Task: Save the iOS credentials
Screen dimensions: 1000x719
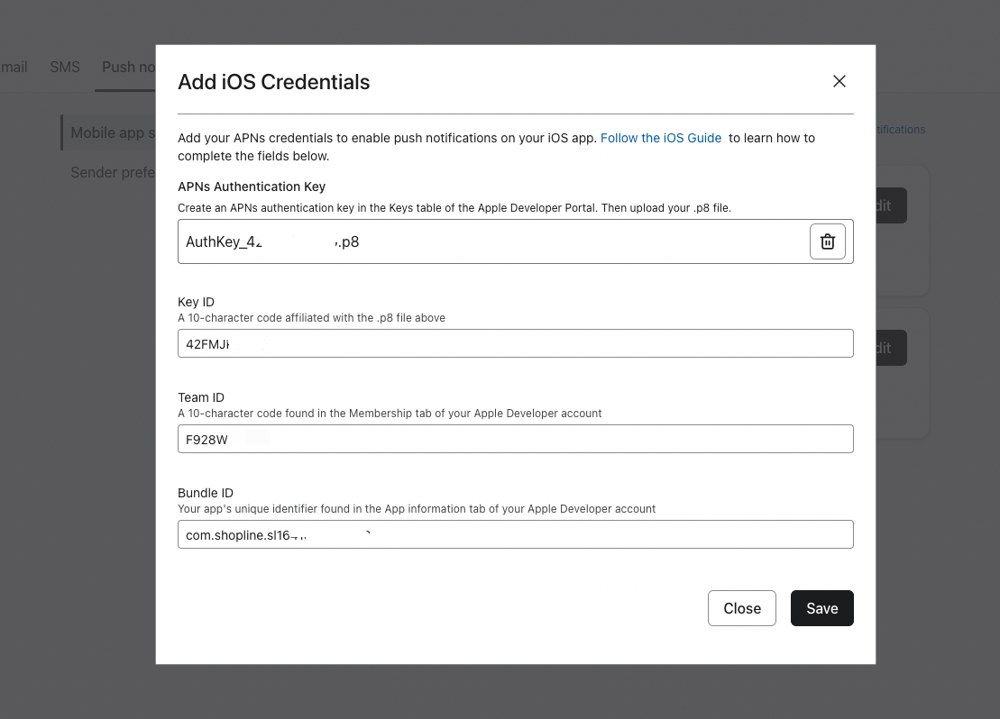Action: 821,608
